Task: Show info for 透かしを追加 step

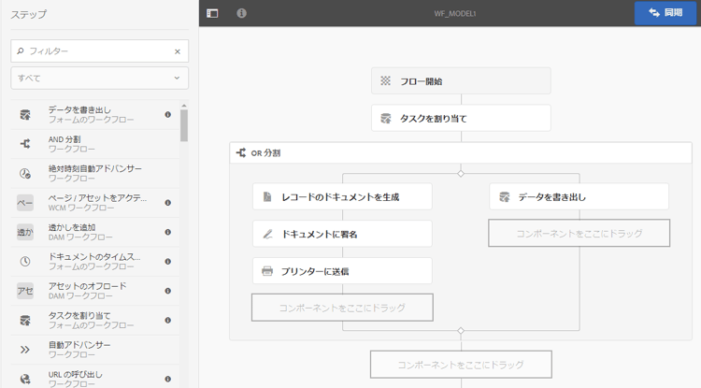Action: 167,232
